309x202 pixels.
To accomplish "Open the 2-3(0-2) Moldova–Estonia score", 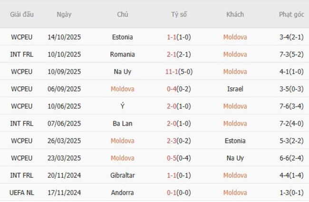I will point(179,141).
